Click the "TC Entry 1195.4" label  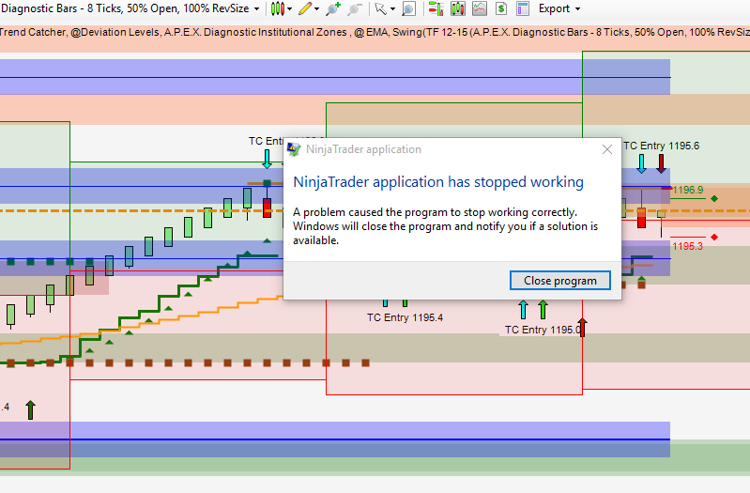click(x=406, y=317)
